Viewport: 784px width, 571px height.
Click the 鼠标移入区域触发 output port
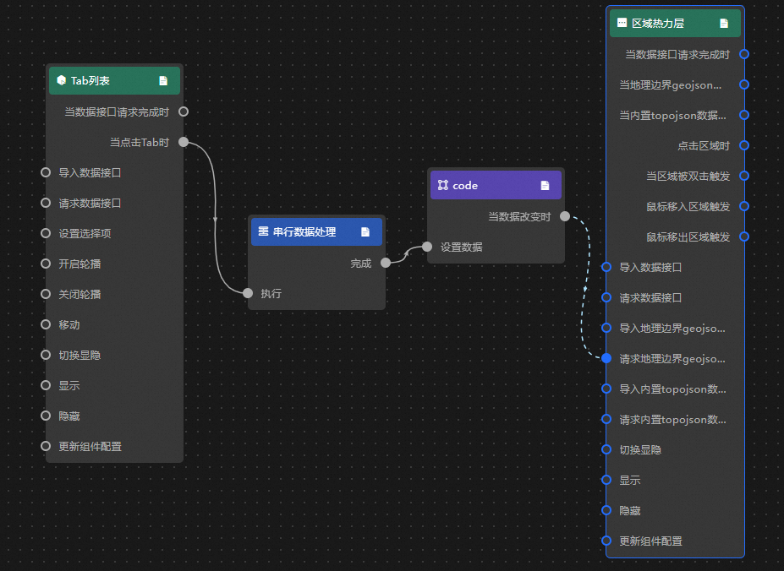(x=744, y=206)
